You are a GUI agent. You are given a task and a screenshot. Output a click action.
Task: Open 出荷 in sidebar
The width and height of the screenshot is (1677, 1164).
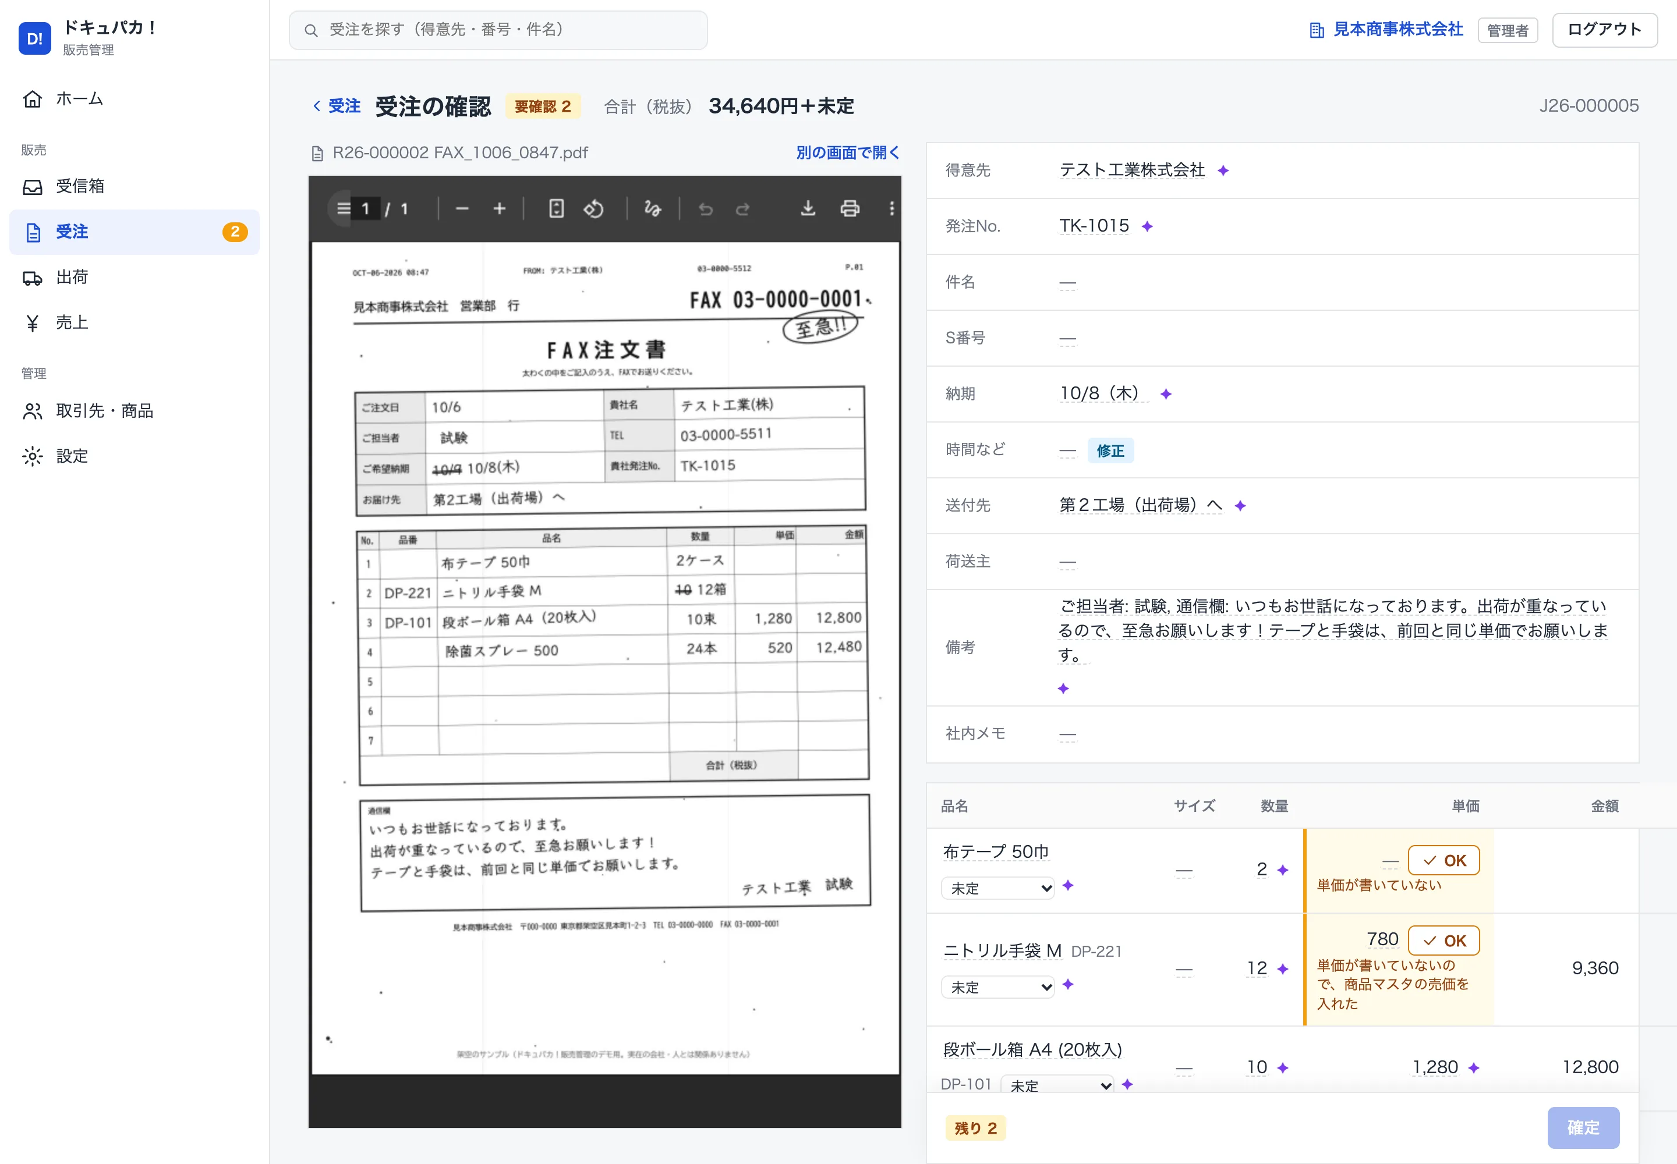[x=135, y=277]
